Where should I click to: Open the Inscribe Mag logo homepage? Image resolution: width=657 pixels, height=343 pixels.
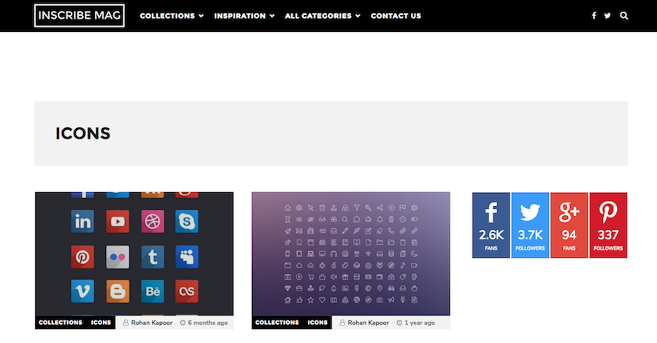click(x=79, y=15)
